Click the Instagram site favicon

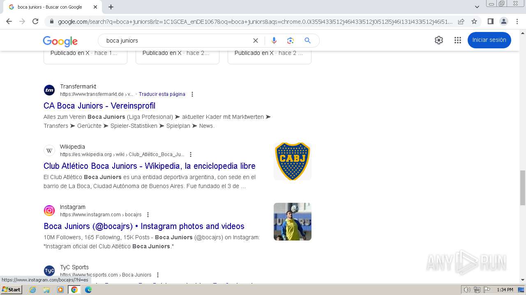(49, 211)
